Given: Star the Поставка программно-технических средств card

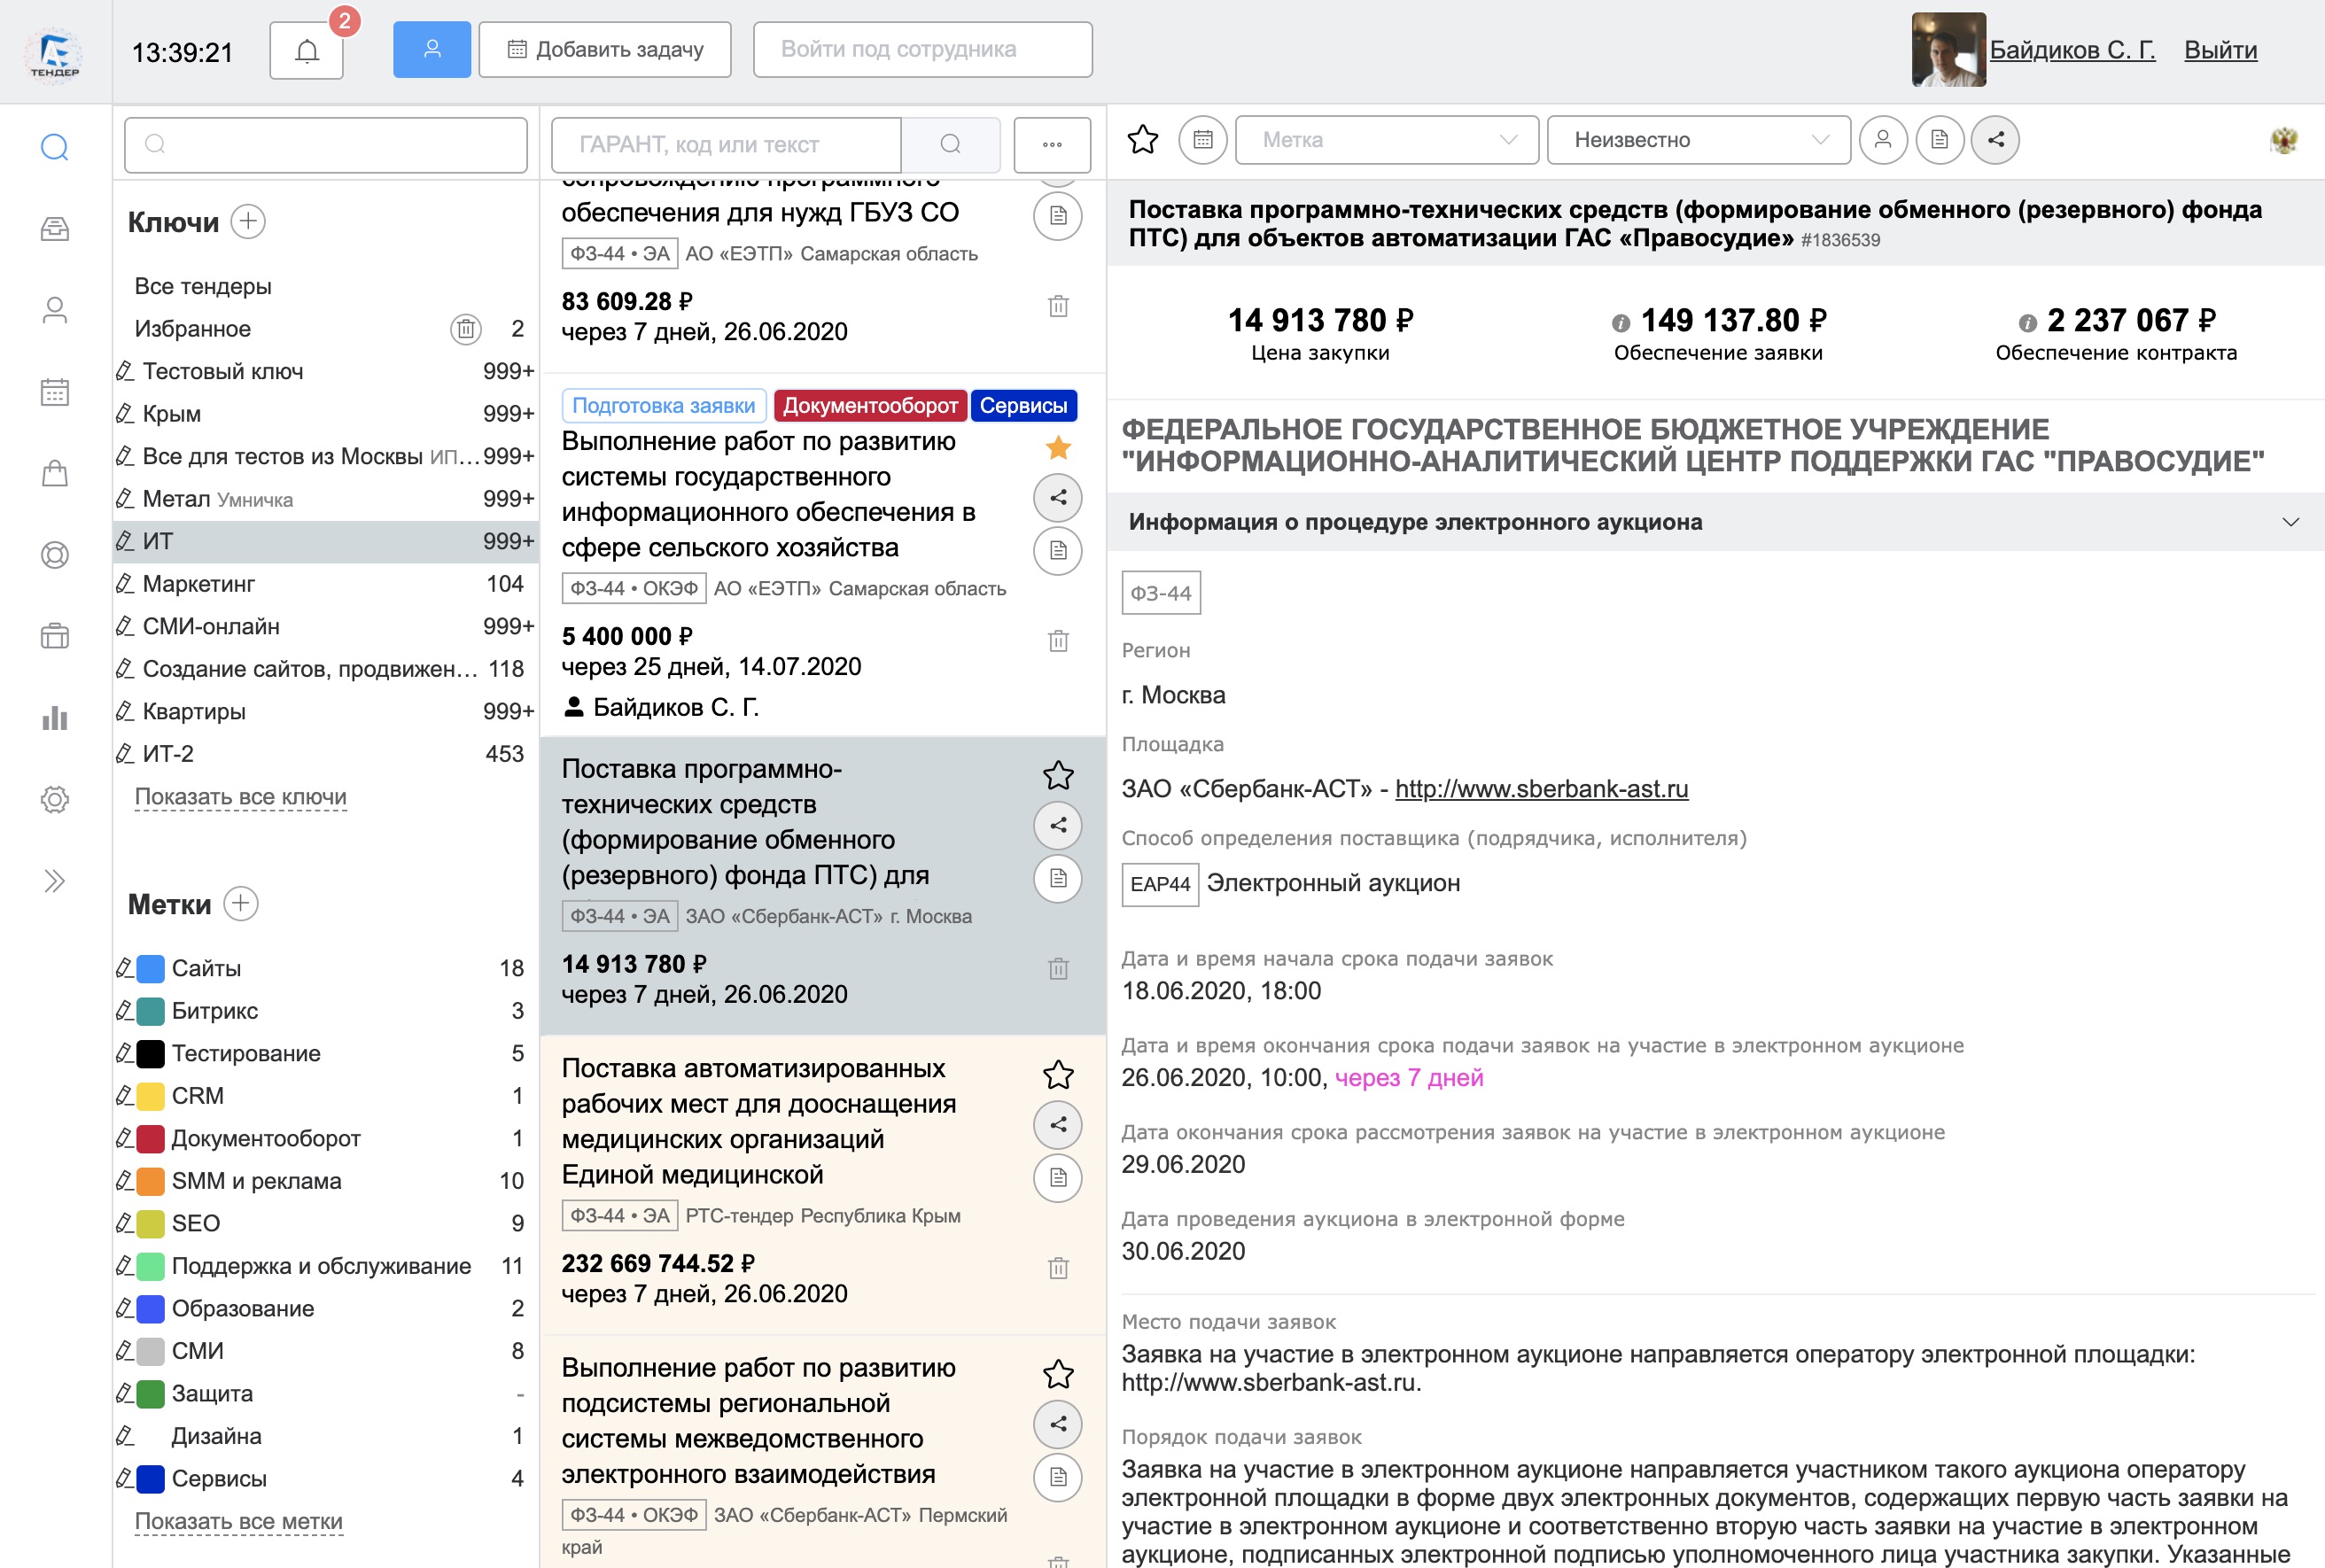Looking at the screenshot, I should (1058, 775).
